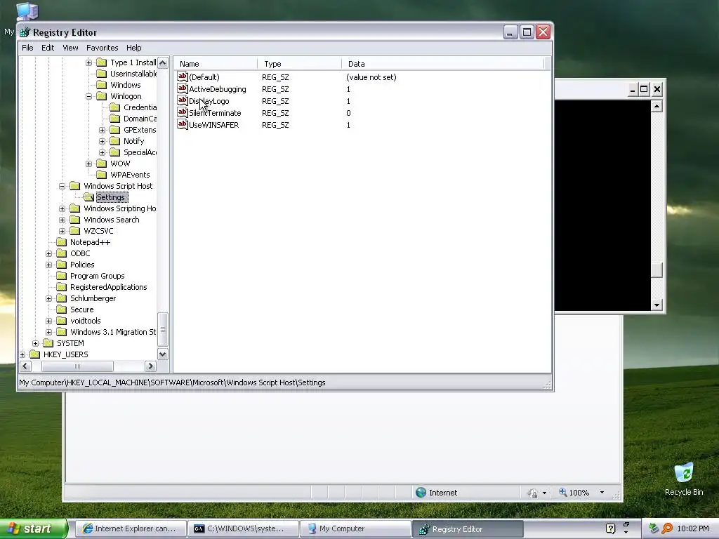The image size is (719, 539).
Task: Expand the SpecialAccounts key
Action: tap(103, 152)
